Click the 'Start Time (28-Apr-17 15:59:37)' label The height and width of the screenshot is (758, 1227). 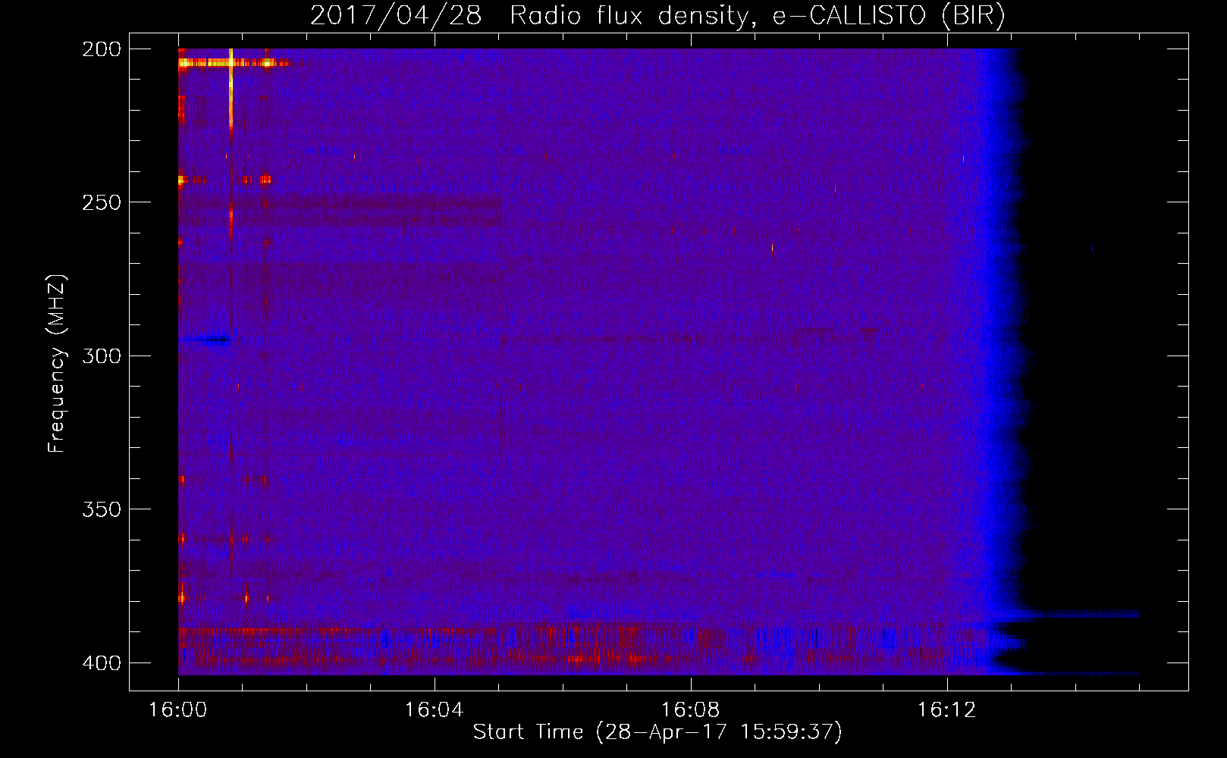pyautogui.click(x=657, y=732)
